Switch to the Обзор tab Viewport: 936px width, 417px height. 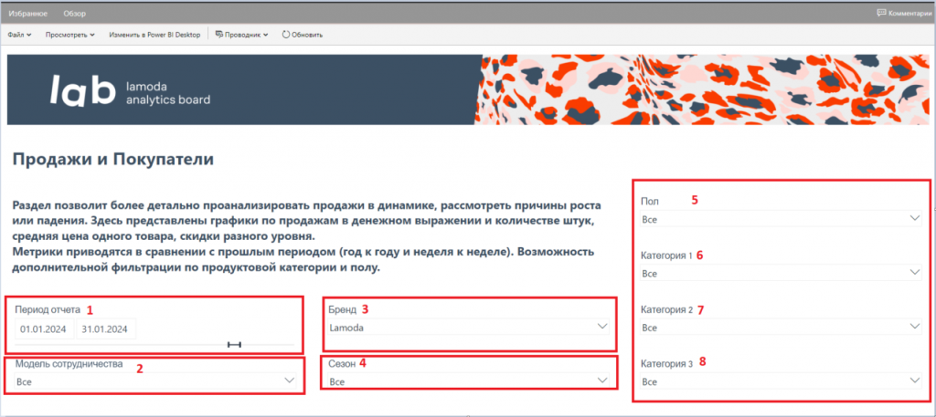[x=75, y=13]
